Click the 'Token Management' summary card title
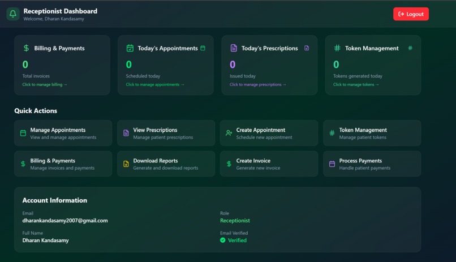456x262 pixels. click(372, 48)
